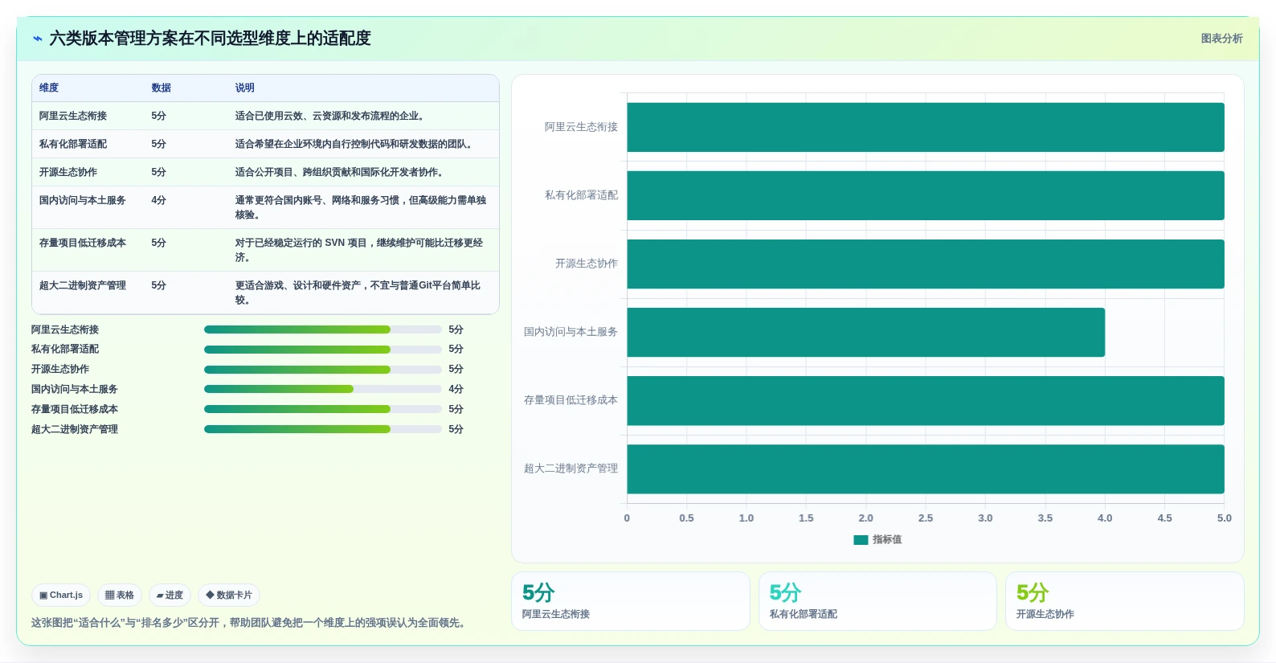Click the 4分 value in the table
1276x663 pixels.
coord(159,200)
